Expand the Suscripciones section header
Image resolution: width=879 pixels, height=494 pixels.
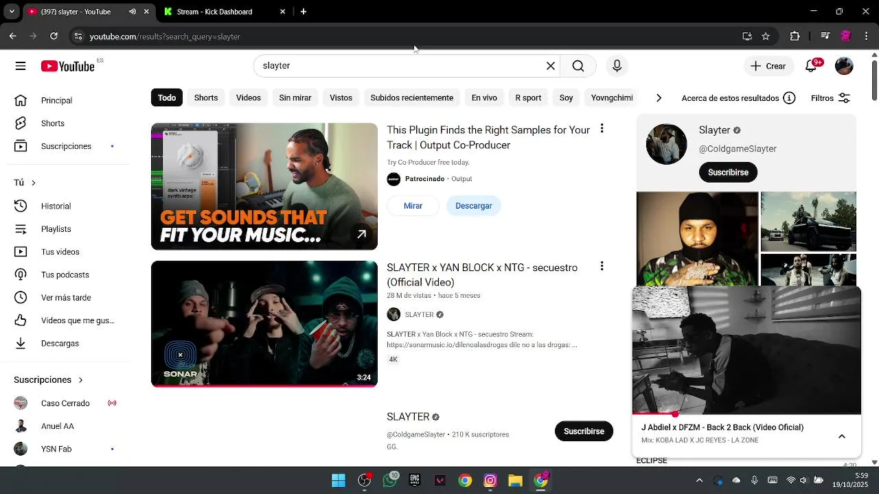coord(48,379)
